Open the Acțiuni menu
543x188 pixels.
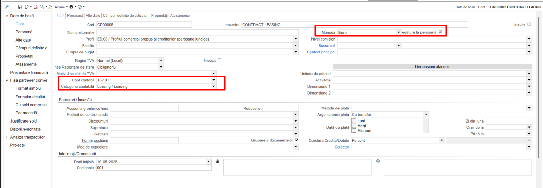[60, 7]
